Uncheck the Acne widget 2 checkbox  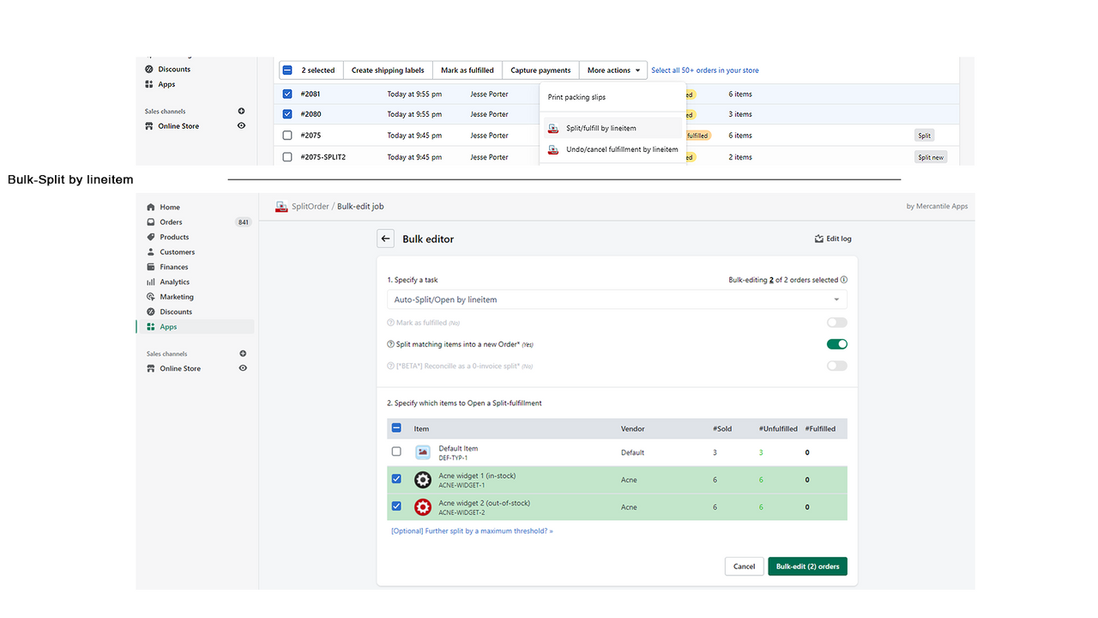click(396, 506)
